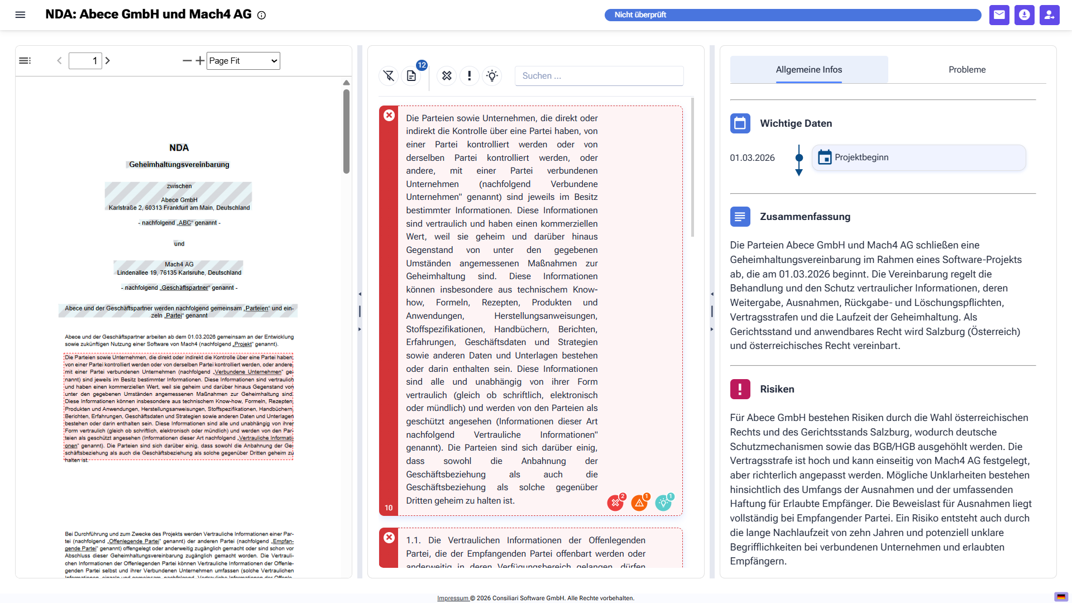This screenshot has height=603, width=1072.
Task: Send the contract by email icon
Action: (999, 15)
